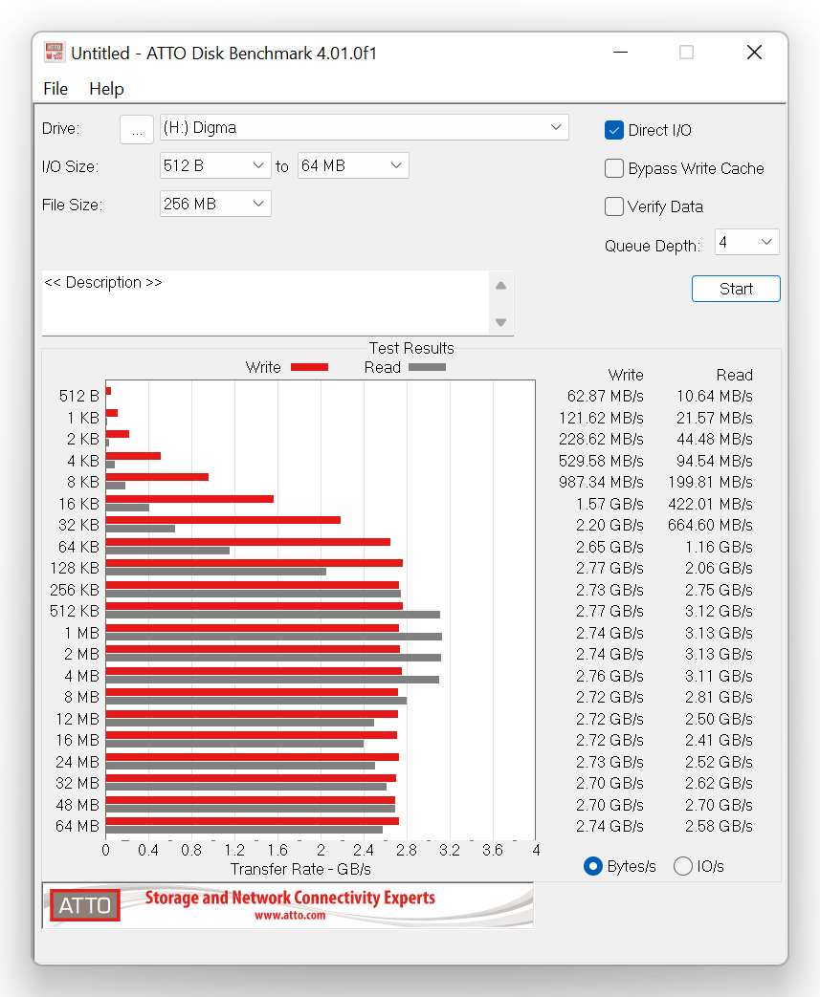Click the ATTO app icon in title bar
The width and height of the screenshot is (820, 997).
[x=55, y=53]
